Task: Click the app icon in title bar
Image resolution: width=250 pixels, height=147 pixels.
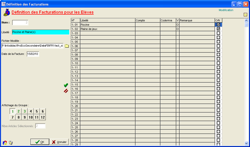Action: (3, 4)
